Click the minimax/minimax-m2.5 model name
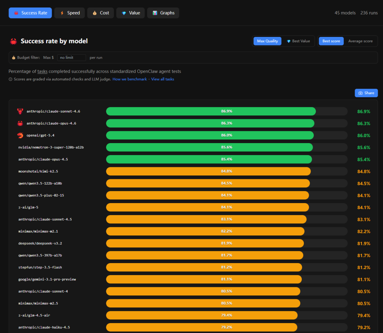The image size is (383, 333). 38,304
